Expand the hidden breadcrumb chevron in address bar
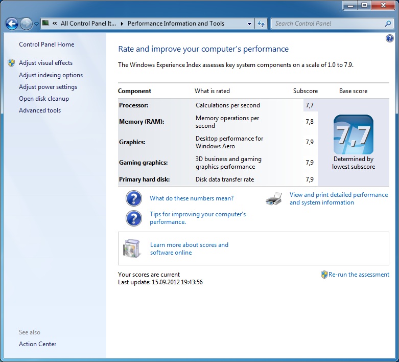The width and height of the screenshot is (399, 362). (55, 24)
